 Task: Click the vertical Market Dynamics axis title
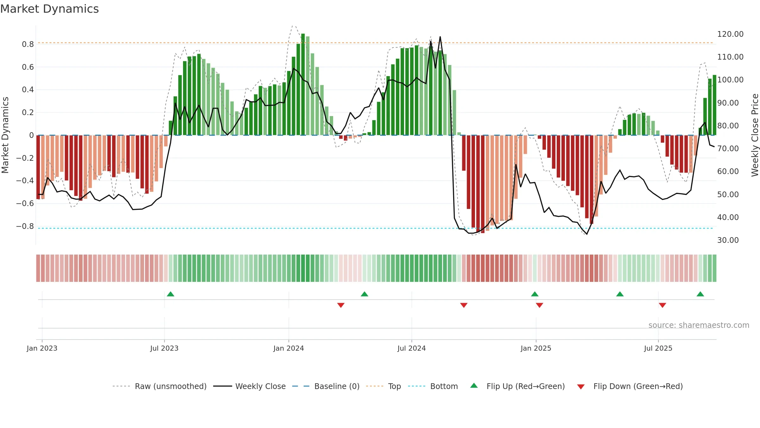coord(5,135)
